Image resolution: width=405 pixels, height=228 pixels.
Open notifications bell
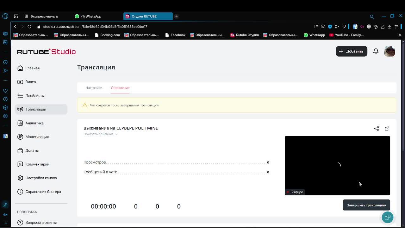pos(376,51)
